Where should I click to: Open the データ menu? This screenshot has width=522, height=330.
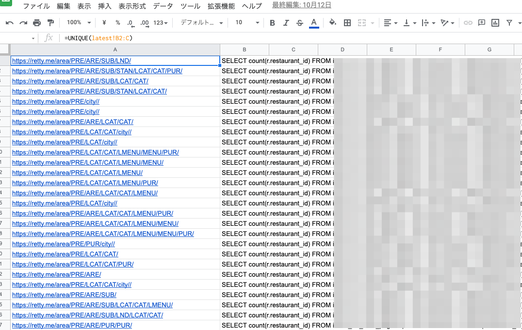pos(163,6)
